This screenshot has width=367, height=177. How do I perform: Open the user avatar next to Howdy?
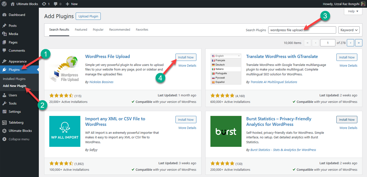363,4
